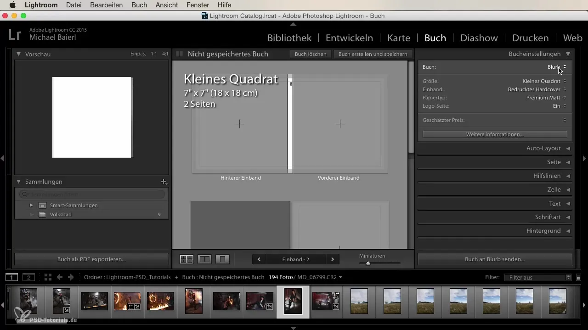
Task: Click Buch an Blurb senden
Action: (495, 259)
